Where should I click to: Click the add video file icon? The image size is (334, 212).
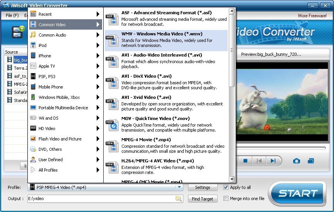18,32
